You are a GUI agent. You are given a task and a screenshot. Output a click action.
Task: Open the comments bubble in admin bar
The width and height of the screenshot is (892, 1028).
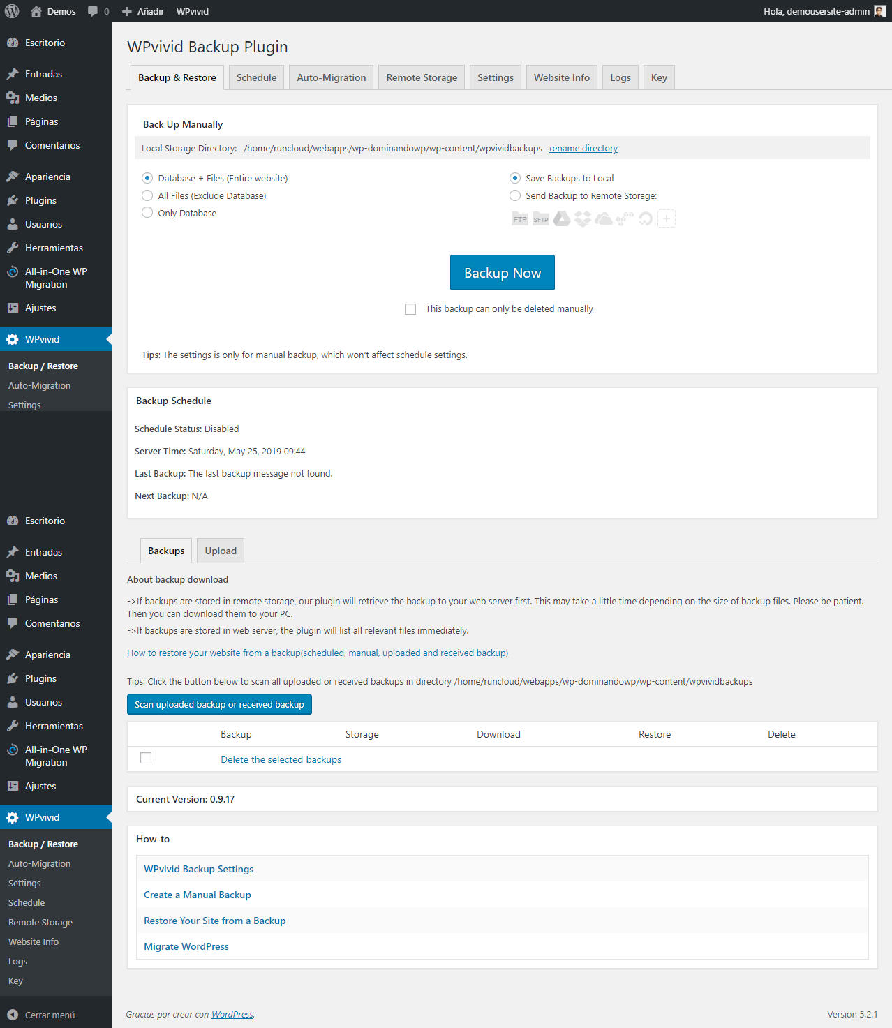click(x=93, y=11)
